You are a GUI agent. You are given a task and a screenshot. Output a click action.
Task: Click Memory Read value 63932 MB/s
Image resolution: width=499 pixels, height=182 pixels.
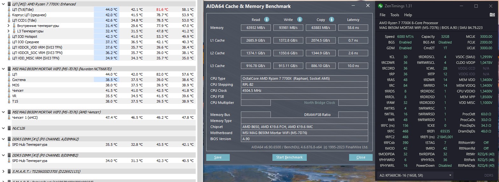[x=256, y=28]
